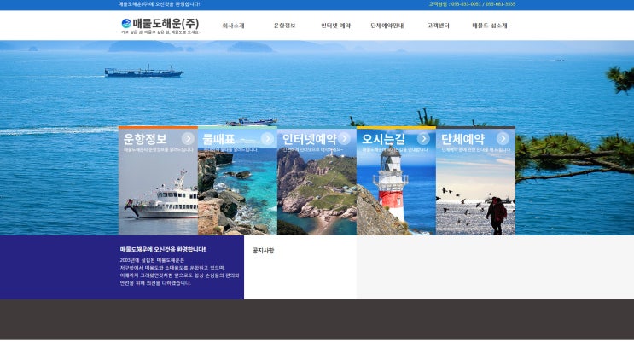
Task: Click the 단체예약 card title
Action: click(463, 139)
